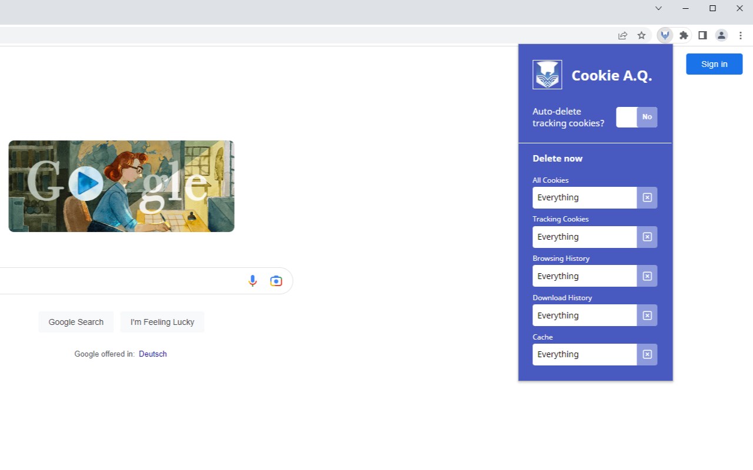This screenshot has height=470, width=753.
Task: Click the 'Cookie A.Q.' title text
Action: tap(612, 75)
